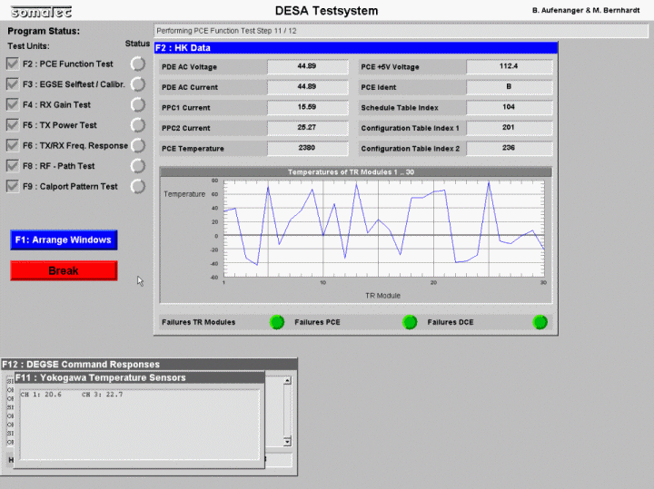Viewport: 654px width, 489px height.
Task: Select the F2 : HK Data title bar
Action: [354, 47]
